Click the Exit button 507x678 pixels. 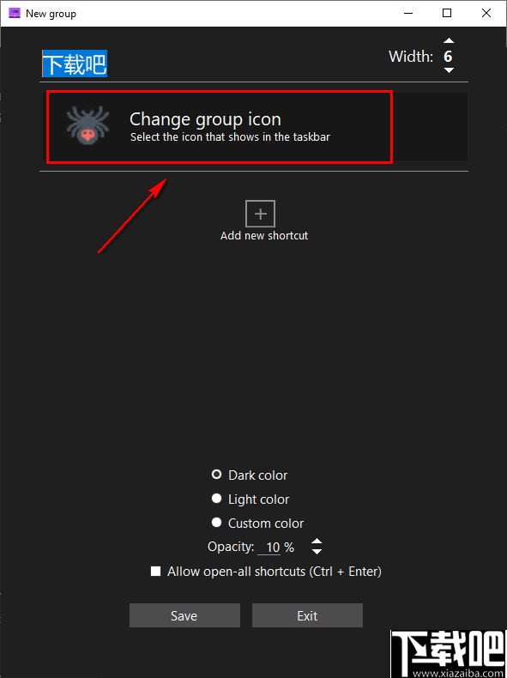(x=307, y=615)
